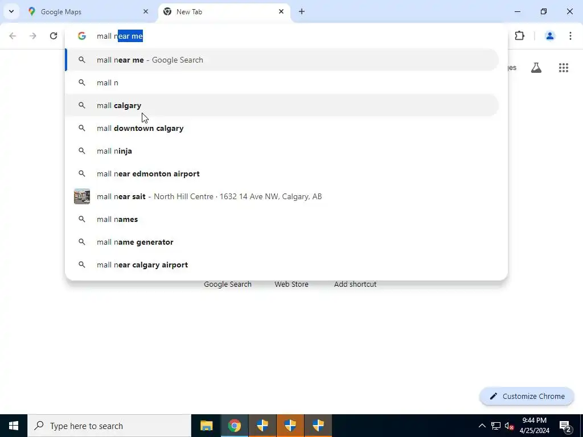Choose 'mall near calgary airport' suggestion

[282, 265]
